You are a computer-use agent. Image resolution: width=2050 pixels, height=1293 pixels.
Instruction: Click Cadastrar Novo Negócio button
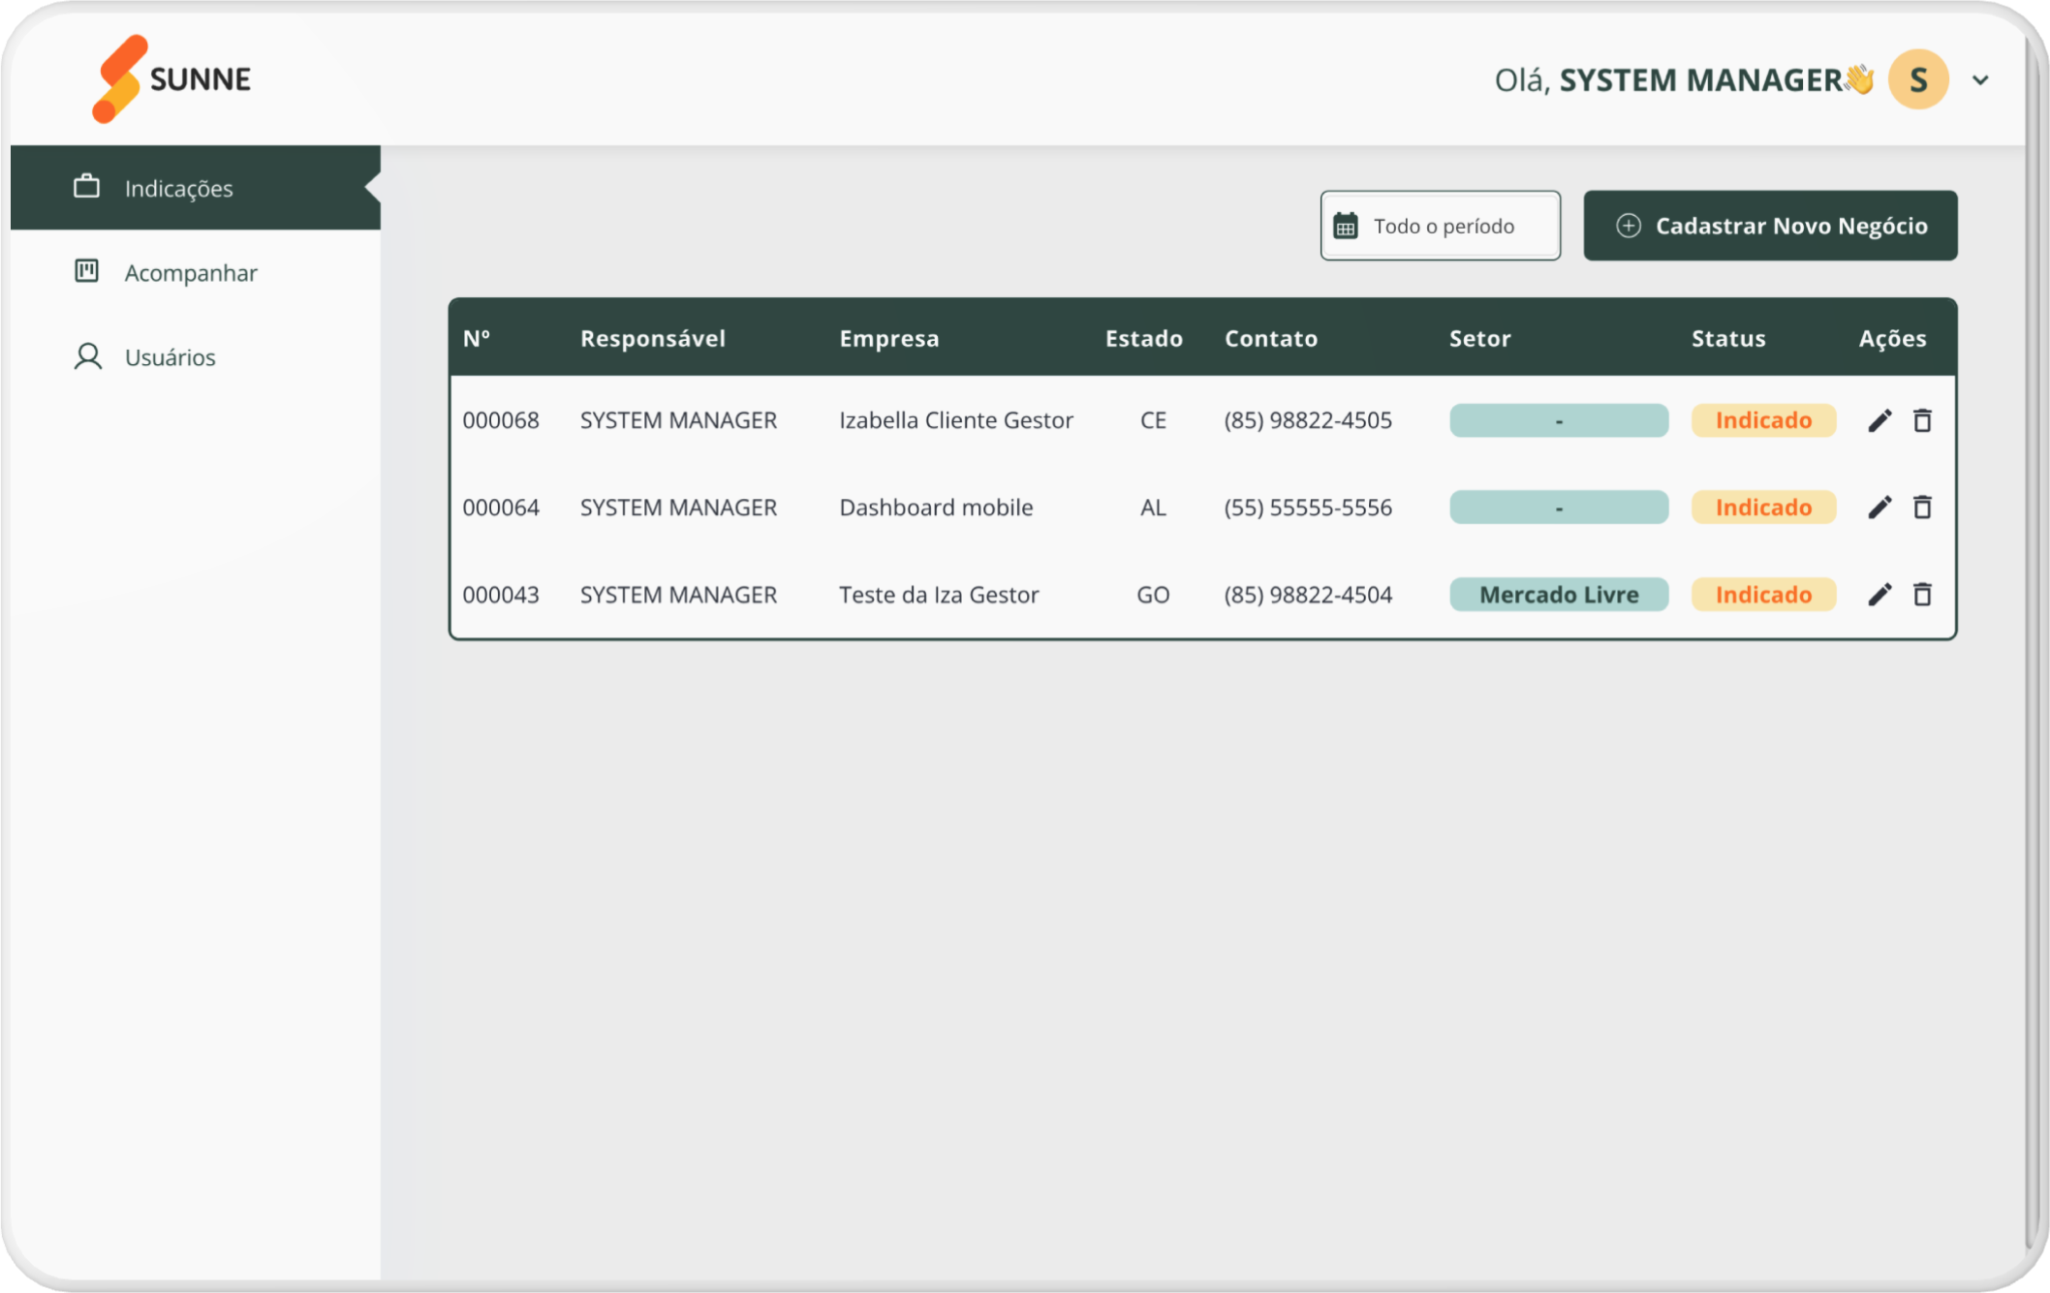pyautogui.click(x=1770, y=226)
